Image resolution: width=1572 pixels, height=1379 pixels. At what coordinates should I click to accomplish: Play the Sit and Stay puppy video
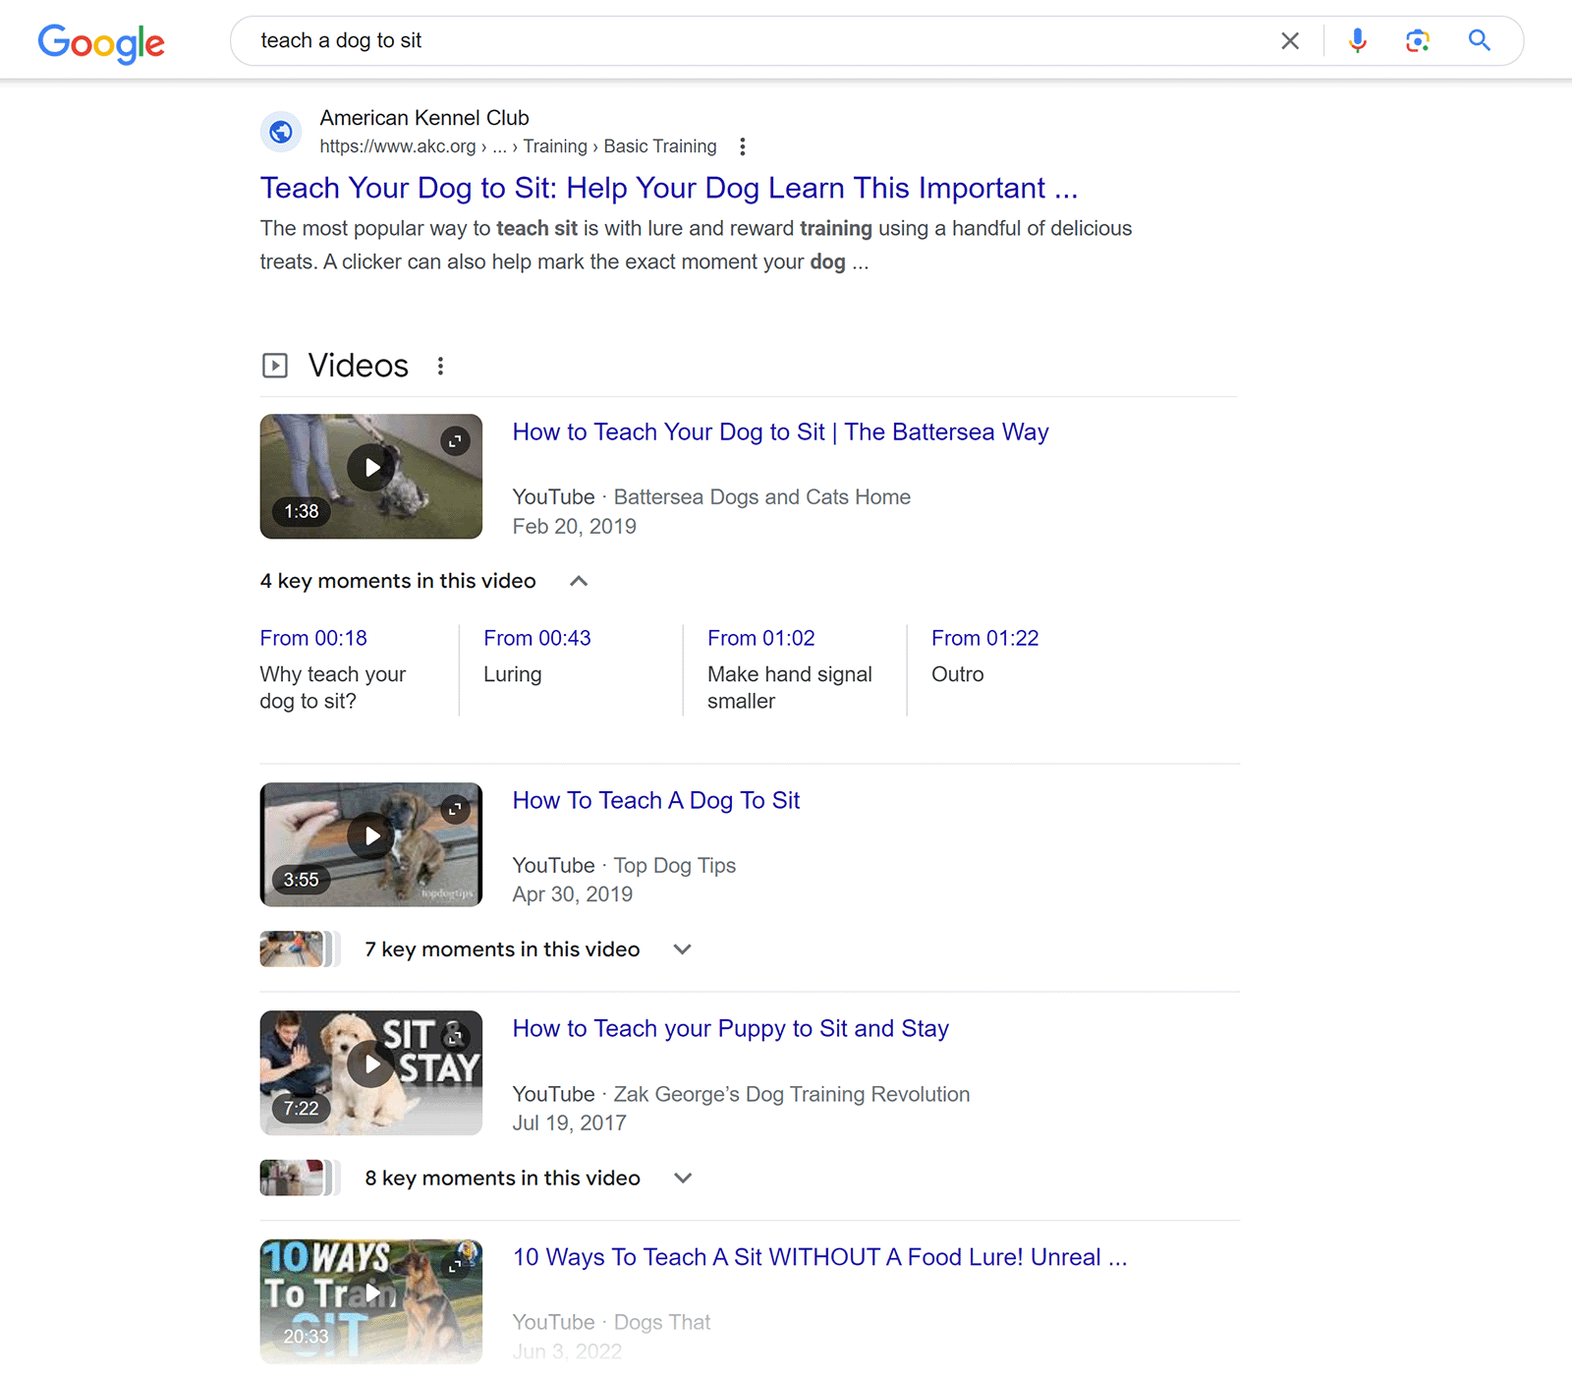(x=370, y=1064)
